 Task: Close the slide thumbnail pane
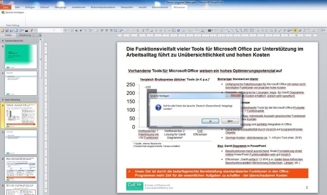pyautogui.click(x=40, y=35)
